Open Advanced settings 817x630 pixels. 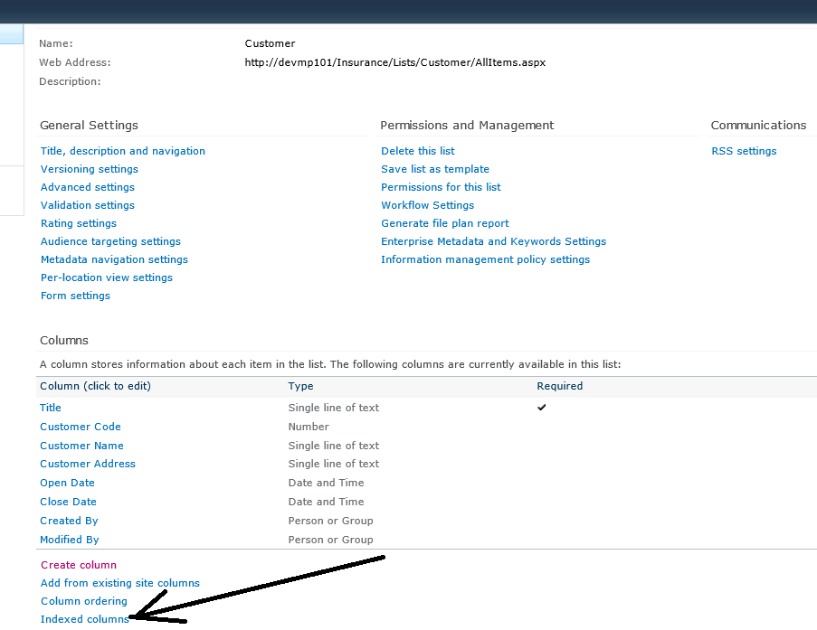[x=87, y=187]
